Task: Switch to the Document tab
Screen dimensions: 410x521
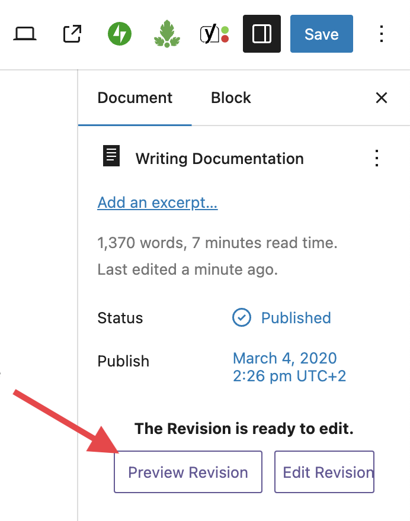Action: (x=135, y=98)
